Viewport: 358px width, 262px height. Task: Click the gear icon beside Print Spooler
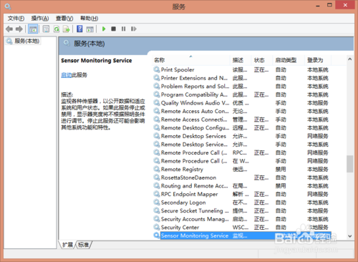point(157,69)
